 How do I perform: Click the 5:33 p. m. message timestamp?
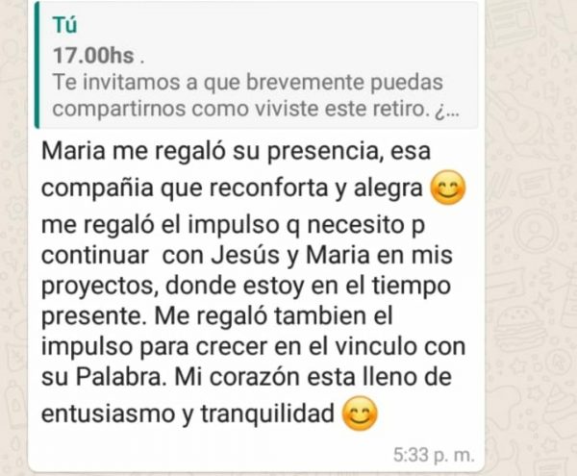pyautogui.click(x=434, y=455)
